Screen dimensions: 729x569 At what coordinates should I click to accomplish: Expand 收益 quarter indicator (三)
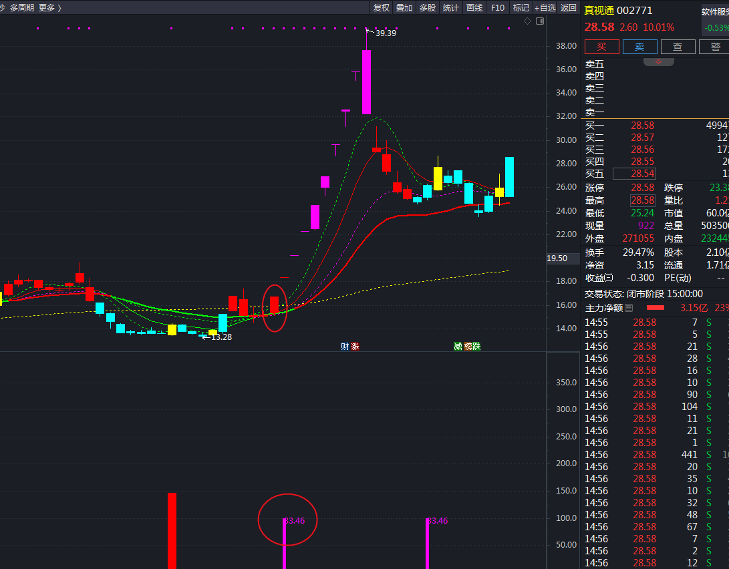[x=609, y=278]
